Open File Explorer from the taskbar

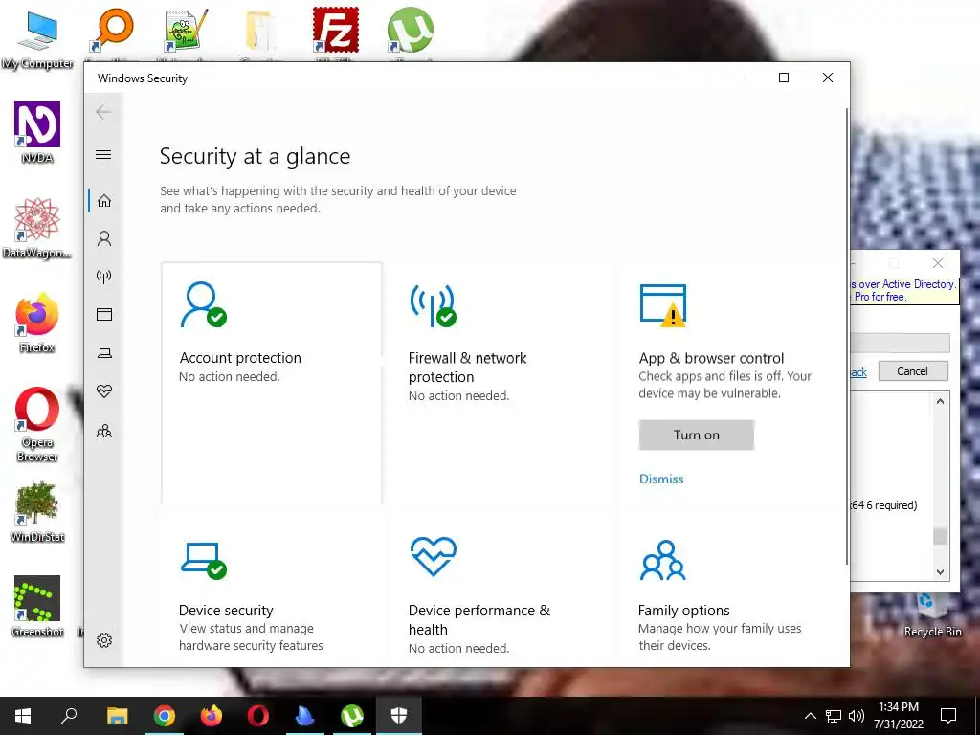(117, 716)
